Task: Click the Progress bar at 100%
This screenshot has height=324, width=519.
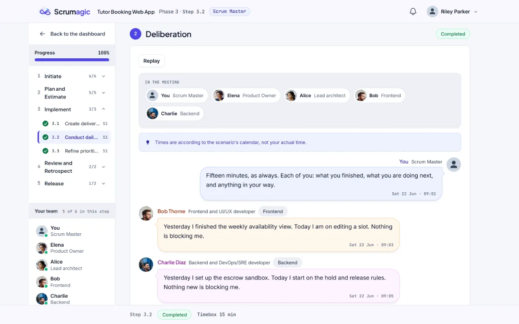Action: (x=72, y=60)
